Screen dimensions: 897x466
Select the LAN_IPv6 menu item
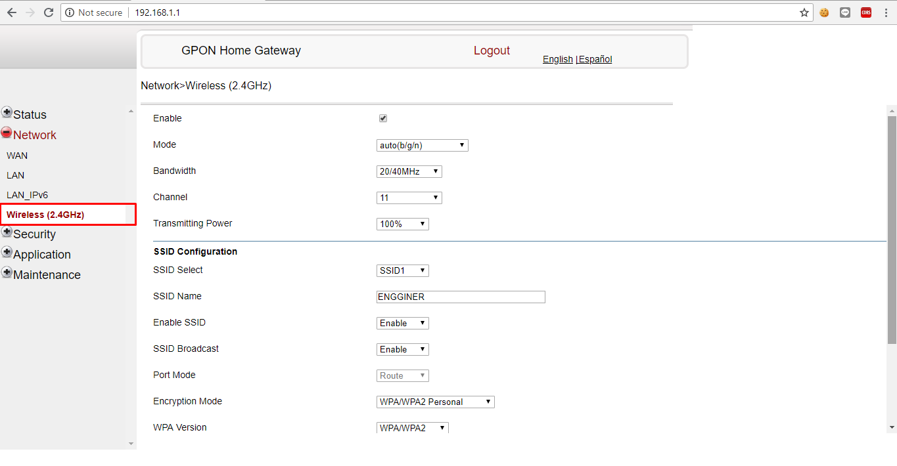click(27, 195)
